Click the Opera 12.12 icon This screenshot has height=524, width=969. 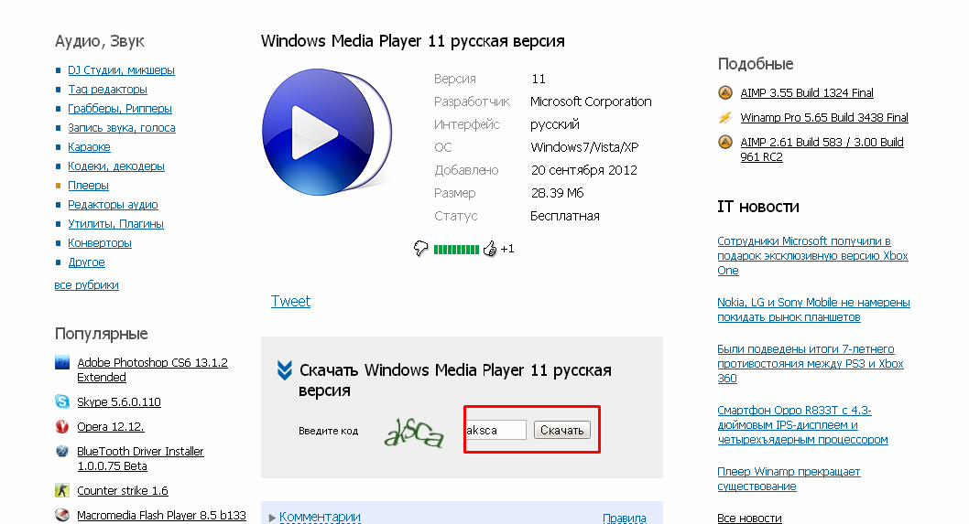pos(62,426)
